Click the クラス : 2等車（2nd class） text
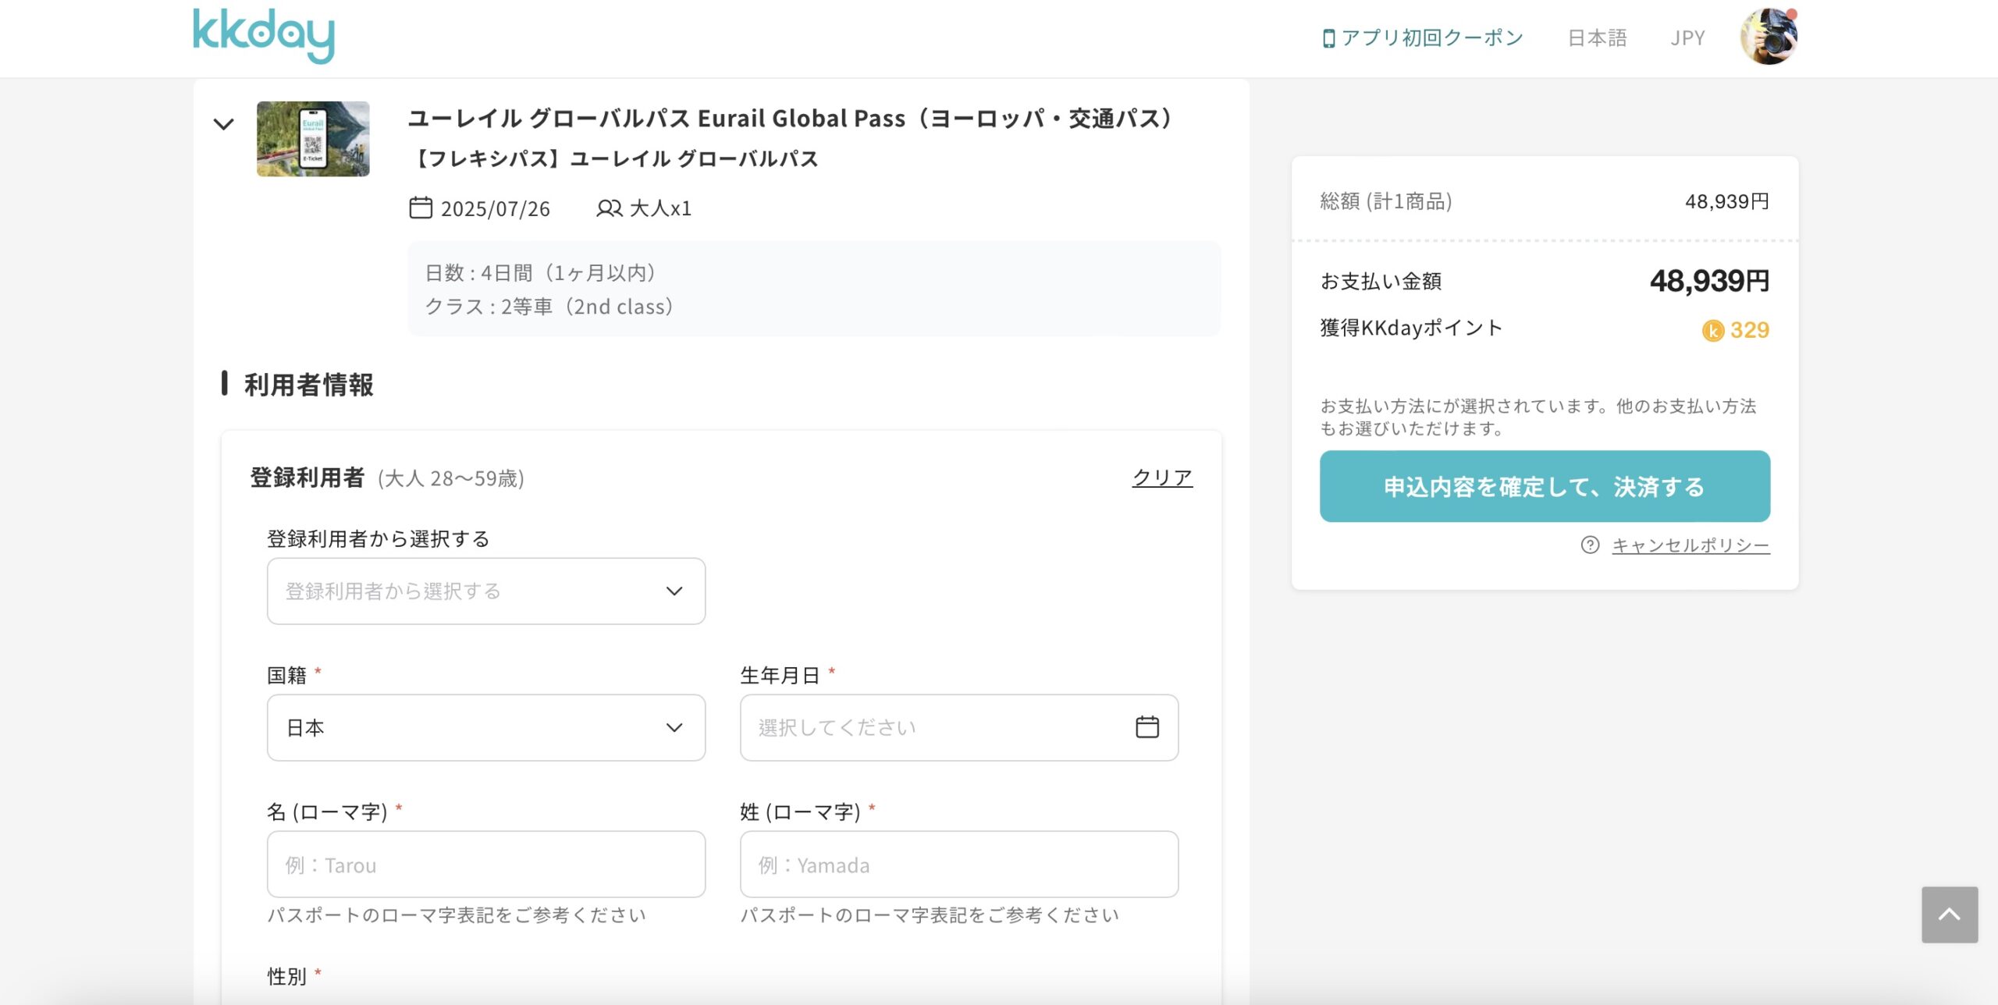The height and width of the screenshot is (1005, 1998). point(551,307)
